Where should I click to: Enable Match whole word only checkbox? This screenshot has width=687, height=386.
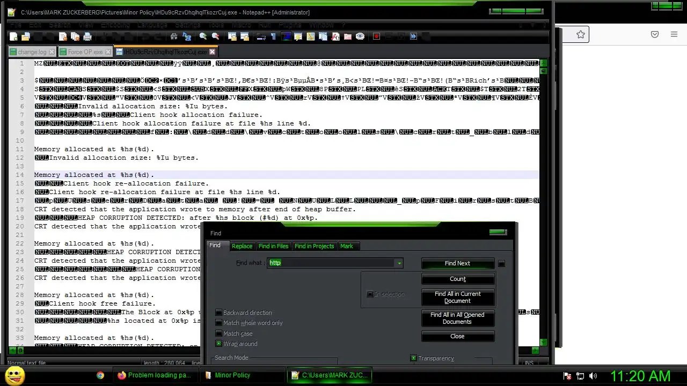tap(218, 323)
